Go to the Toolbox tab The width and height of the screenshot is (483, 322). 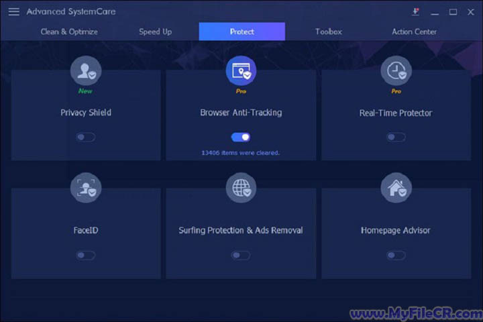tap(328, 32)
